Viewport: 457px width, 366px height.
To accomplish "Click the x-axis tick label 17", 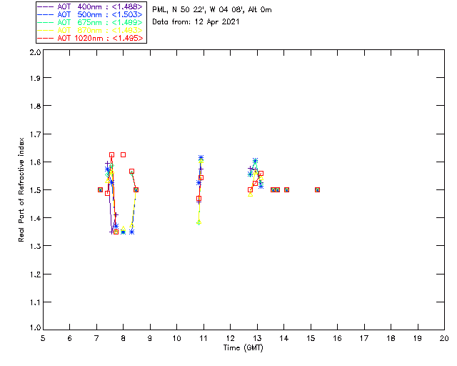I will pyautogui.click(x=364, y=338).
